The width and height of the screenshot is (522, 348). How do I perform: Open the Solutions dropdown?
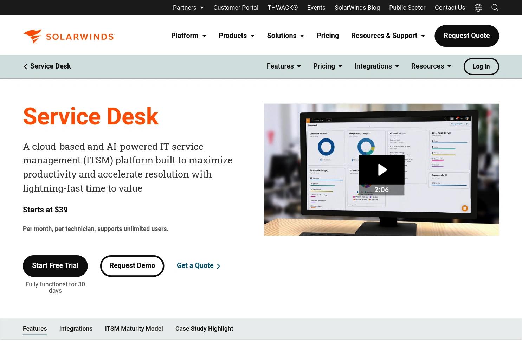285,36
